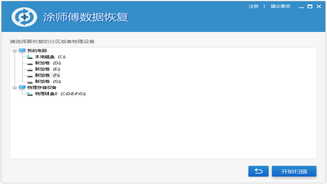Click the drive icon beside 新加卷 (E:)

tap(30, 69)
